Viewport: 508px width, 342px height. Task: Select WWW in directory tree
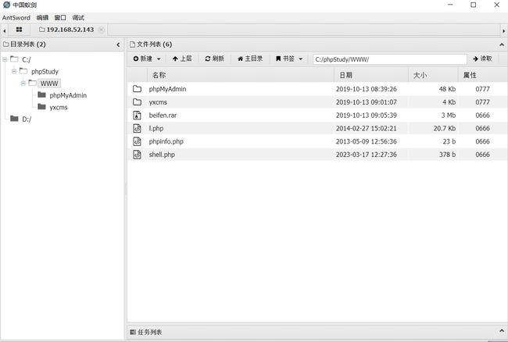click(x=49, y=84)
